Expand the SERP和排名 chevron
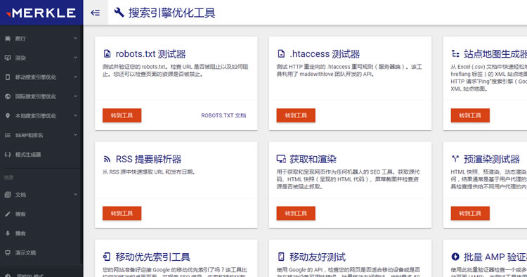Image resolution: width=527 pixels, height=277 pixels. [x=75, y=135]
